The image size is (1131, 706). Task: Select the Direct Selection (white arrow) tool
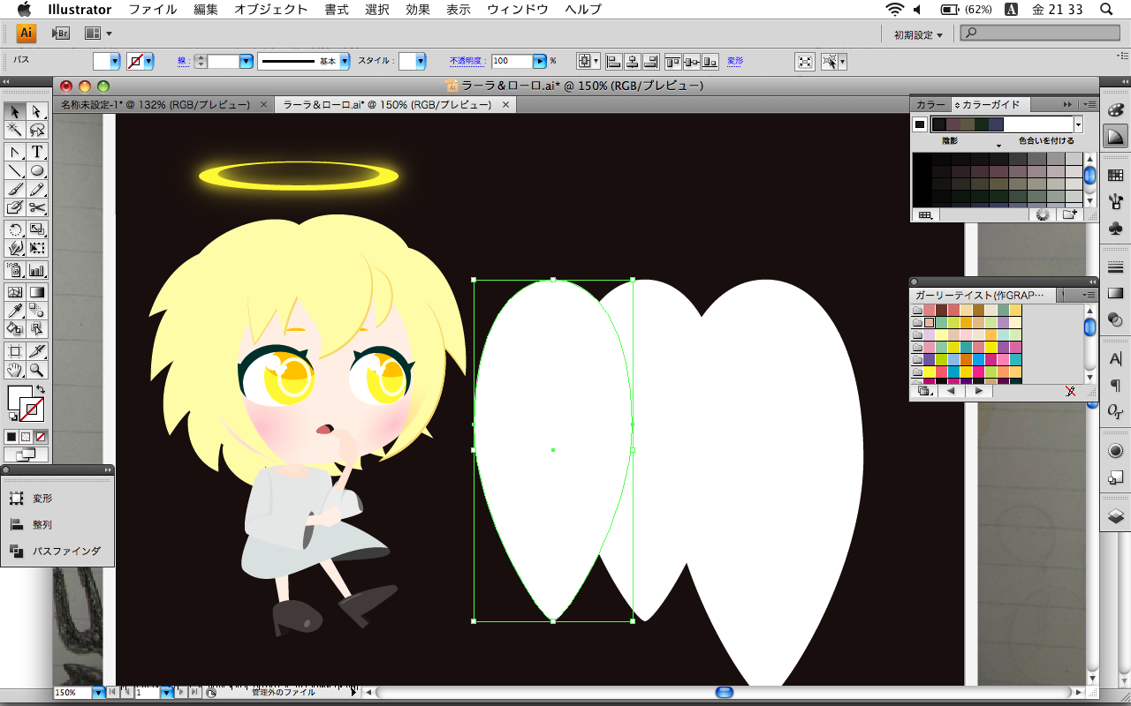click(x=37, y=111)
